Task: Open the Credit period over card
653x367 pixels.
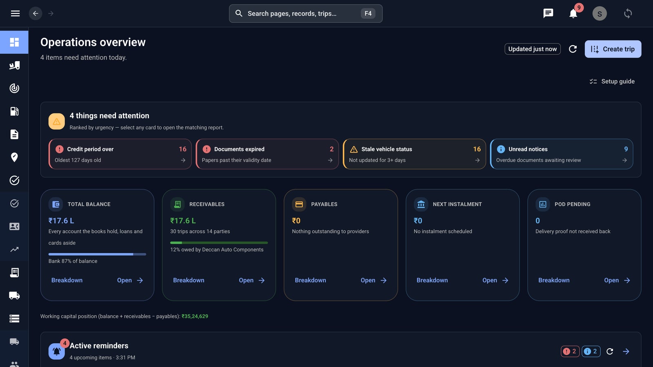Action: pos(120,154)
